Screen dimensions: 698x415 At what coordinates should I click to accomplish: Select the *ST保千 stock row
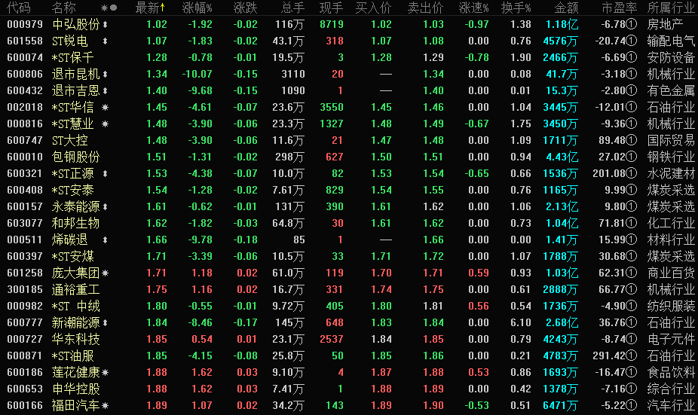72,58
